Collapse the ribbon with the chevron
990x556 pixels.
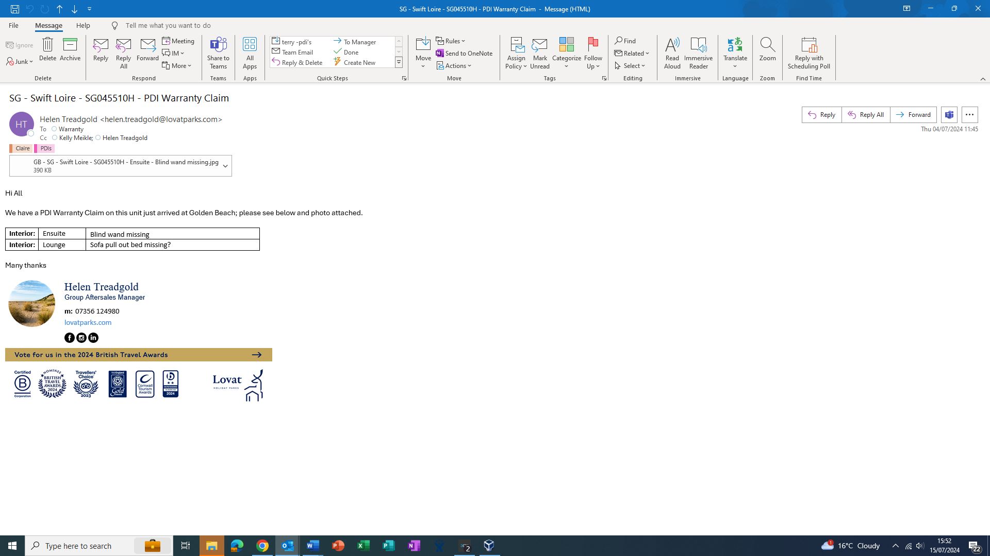(983, 79)
